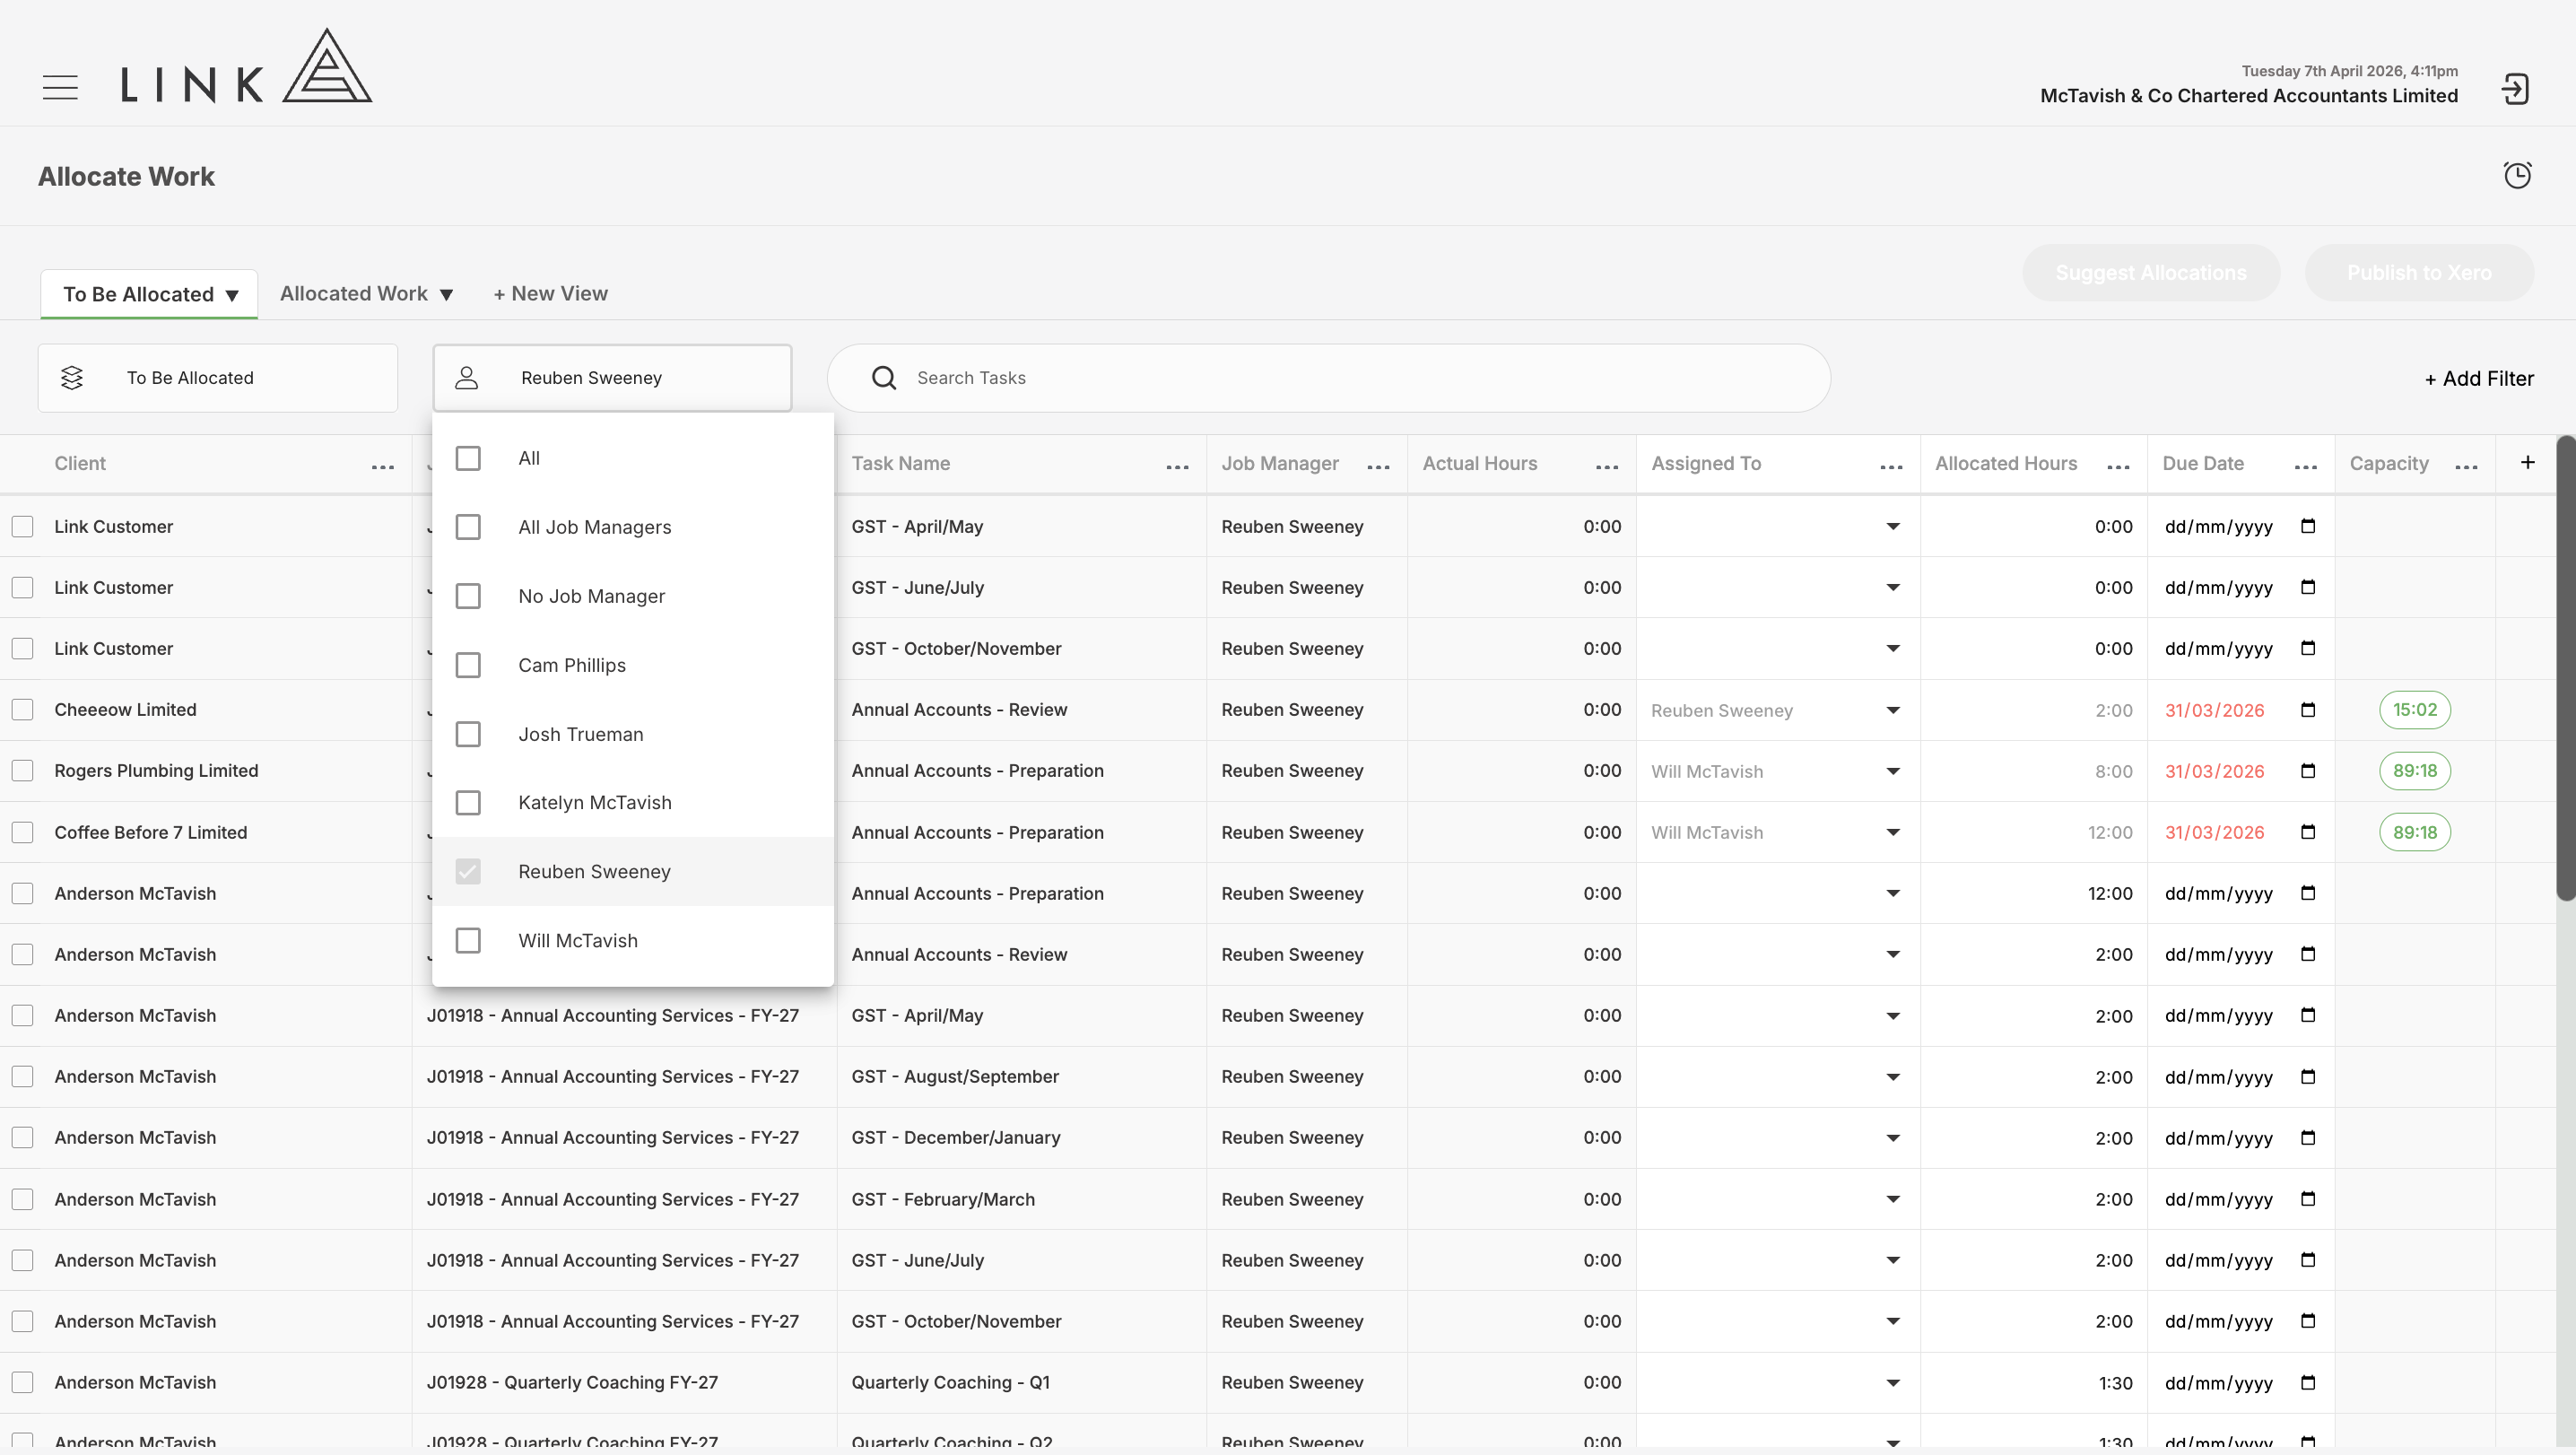Open Job Manager column options menu
The image size is (2576, 1455).
1378,466
